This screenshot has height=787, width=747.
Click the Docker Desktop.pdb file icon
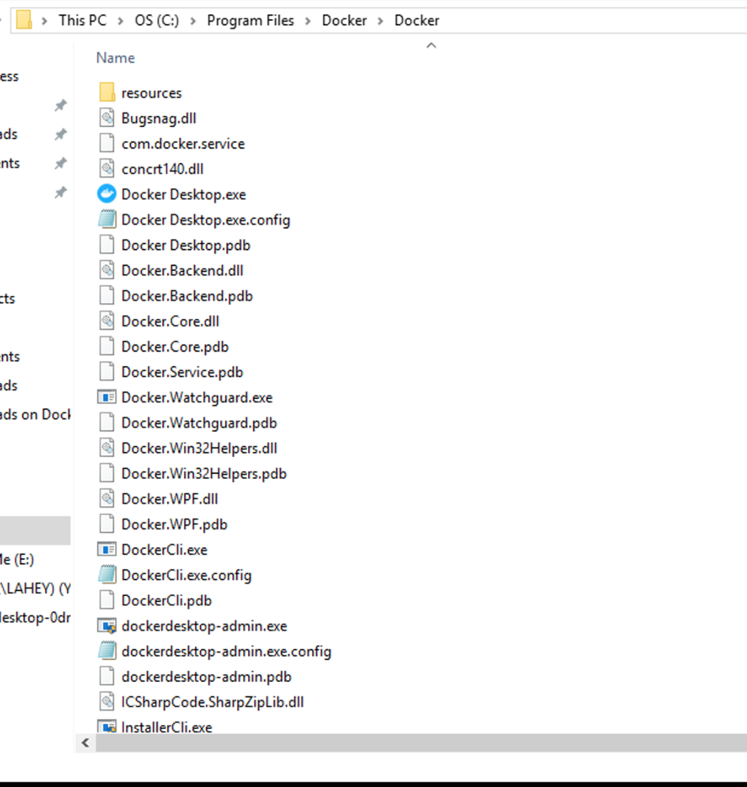click(x=107, y=245)
